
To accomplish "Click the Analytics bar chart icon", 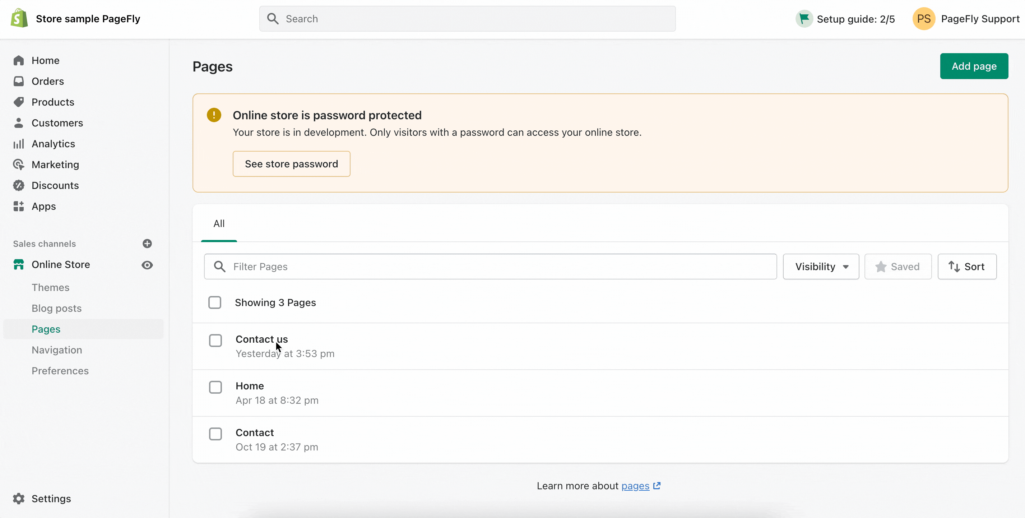I will 19,144.
